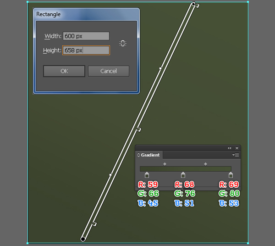
Task: Click the Gradient panel bottom resize grip
Action: (187, 189)
